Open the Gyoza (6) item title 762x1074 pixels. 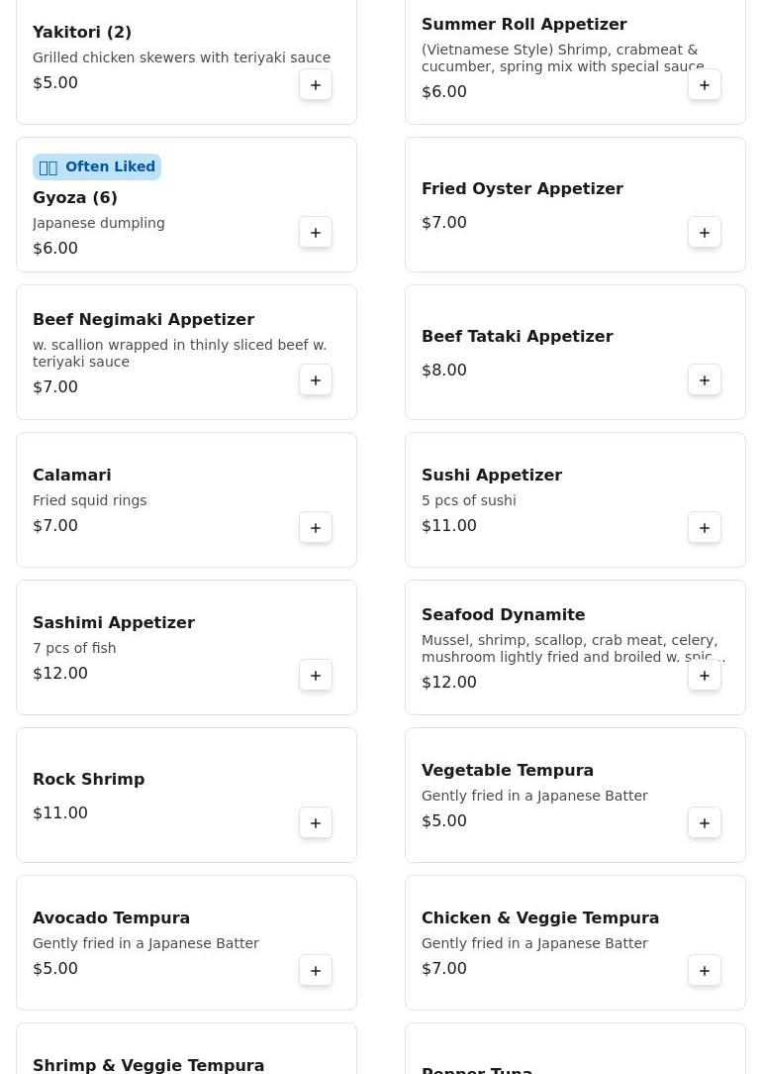(75, 198)
